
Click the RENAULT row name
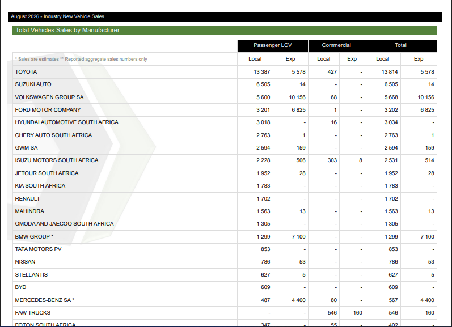pyautogui.click(x=27, y=199)
